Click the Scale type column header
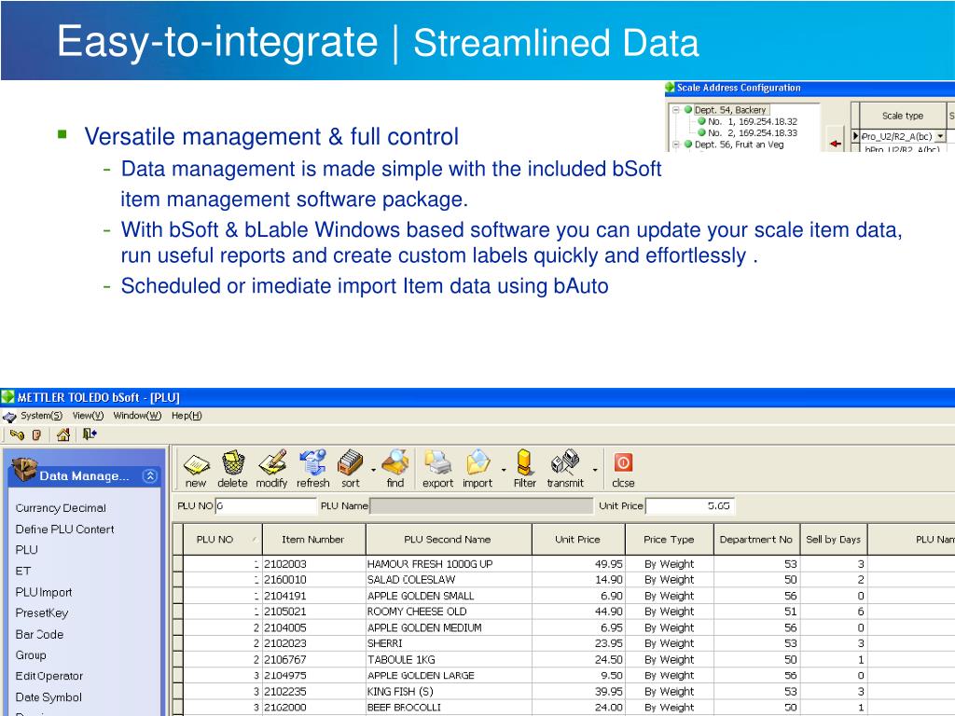955x716 pixels. coord(903,116)
